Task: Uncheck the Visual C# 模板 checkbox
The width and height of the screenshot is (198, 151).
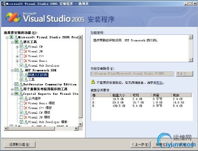Action: click(21, 113)
